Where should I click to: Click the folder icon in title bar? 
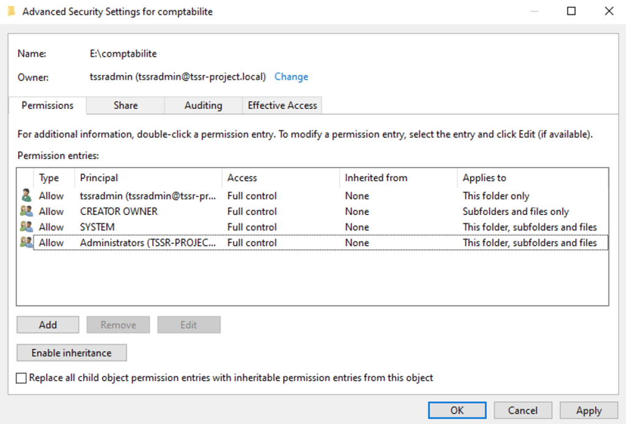pyautogui.click(x=11, y=12)
